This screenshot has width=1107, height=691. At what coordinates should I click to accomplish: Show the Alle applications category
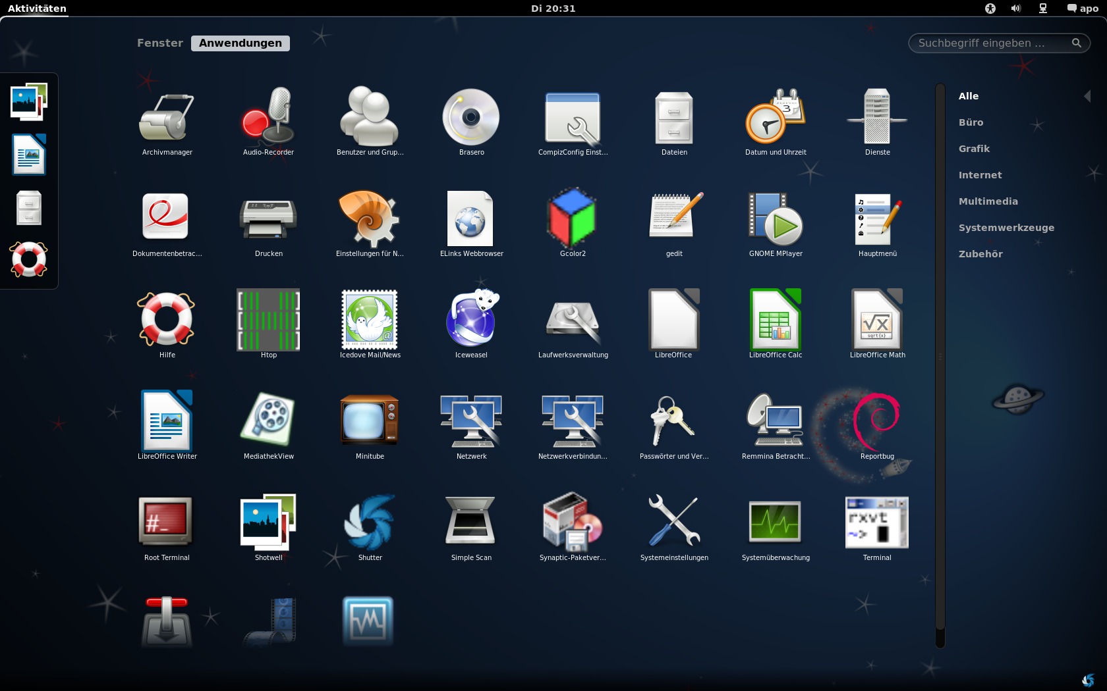[x=968, y=96]
